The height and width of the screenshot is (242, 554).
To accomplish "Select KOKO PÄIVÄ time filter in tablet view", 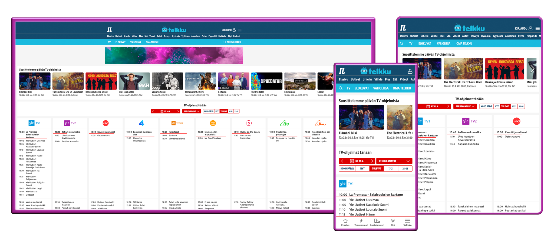I will (x=486, y=106).
